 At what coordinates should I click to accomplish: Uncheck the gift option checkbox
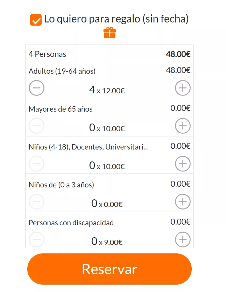tap(36, 20)
